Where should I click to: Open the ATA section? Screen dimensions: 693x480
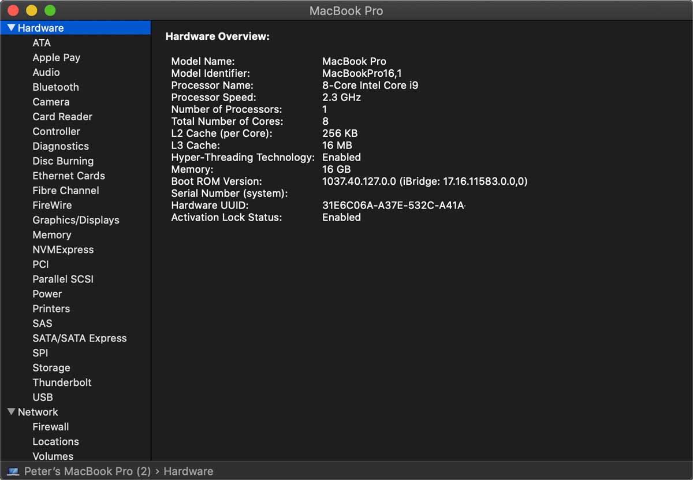pyautogui.click(x=42, y=43)
